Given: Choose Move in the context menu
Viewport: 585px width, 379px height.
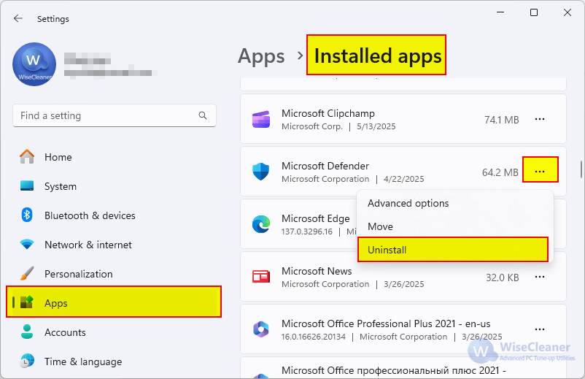Looking at the screenshot, I should (x=454, y=226).
